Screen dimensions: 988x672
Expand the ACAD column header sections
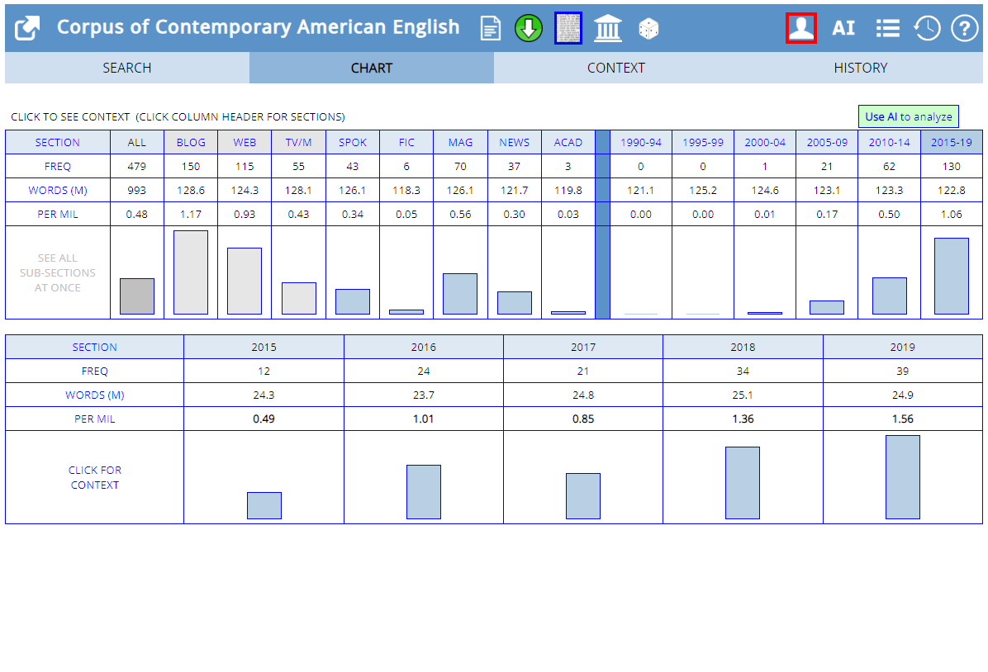[x=568, y=142]
